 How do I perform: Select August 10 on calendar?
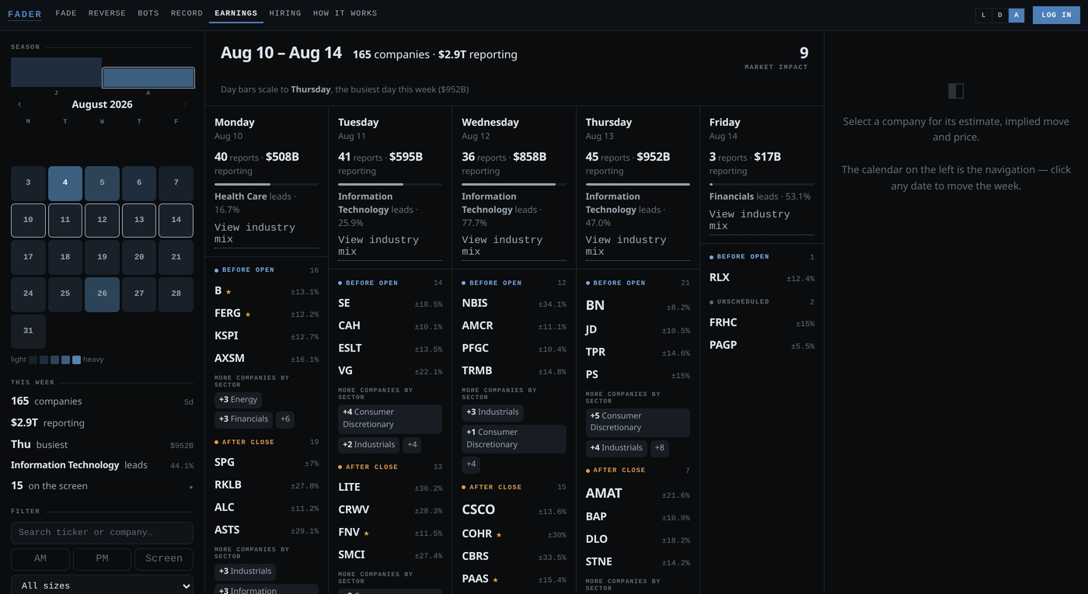(x=28, y=221)
